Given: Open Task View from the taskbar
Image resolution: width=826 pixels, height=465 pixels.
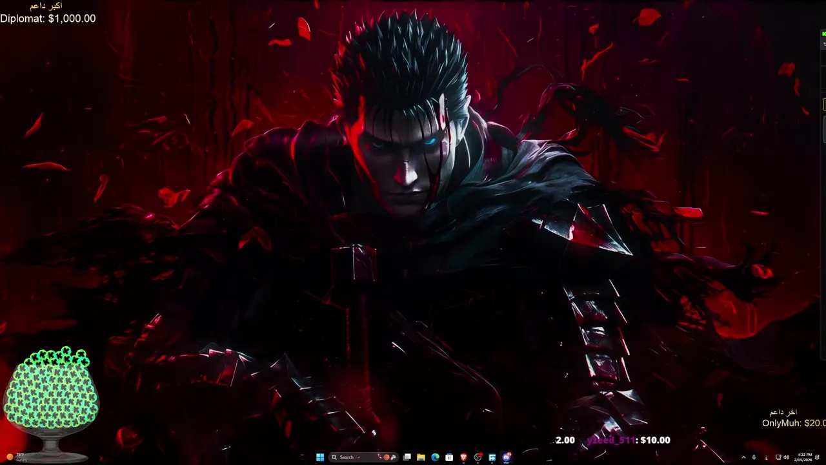Looking at the screenshot, I should [407, 457].
